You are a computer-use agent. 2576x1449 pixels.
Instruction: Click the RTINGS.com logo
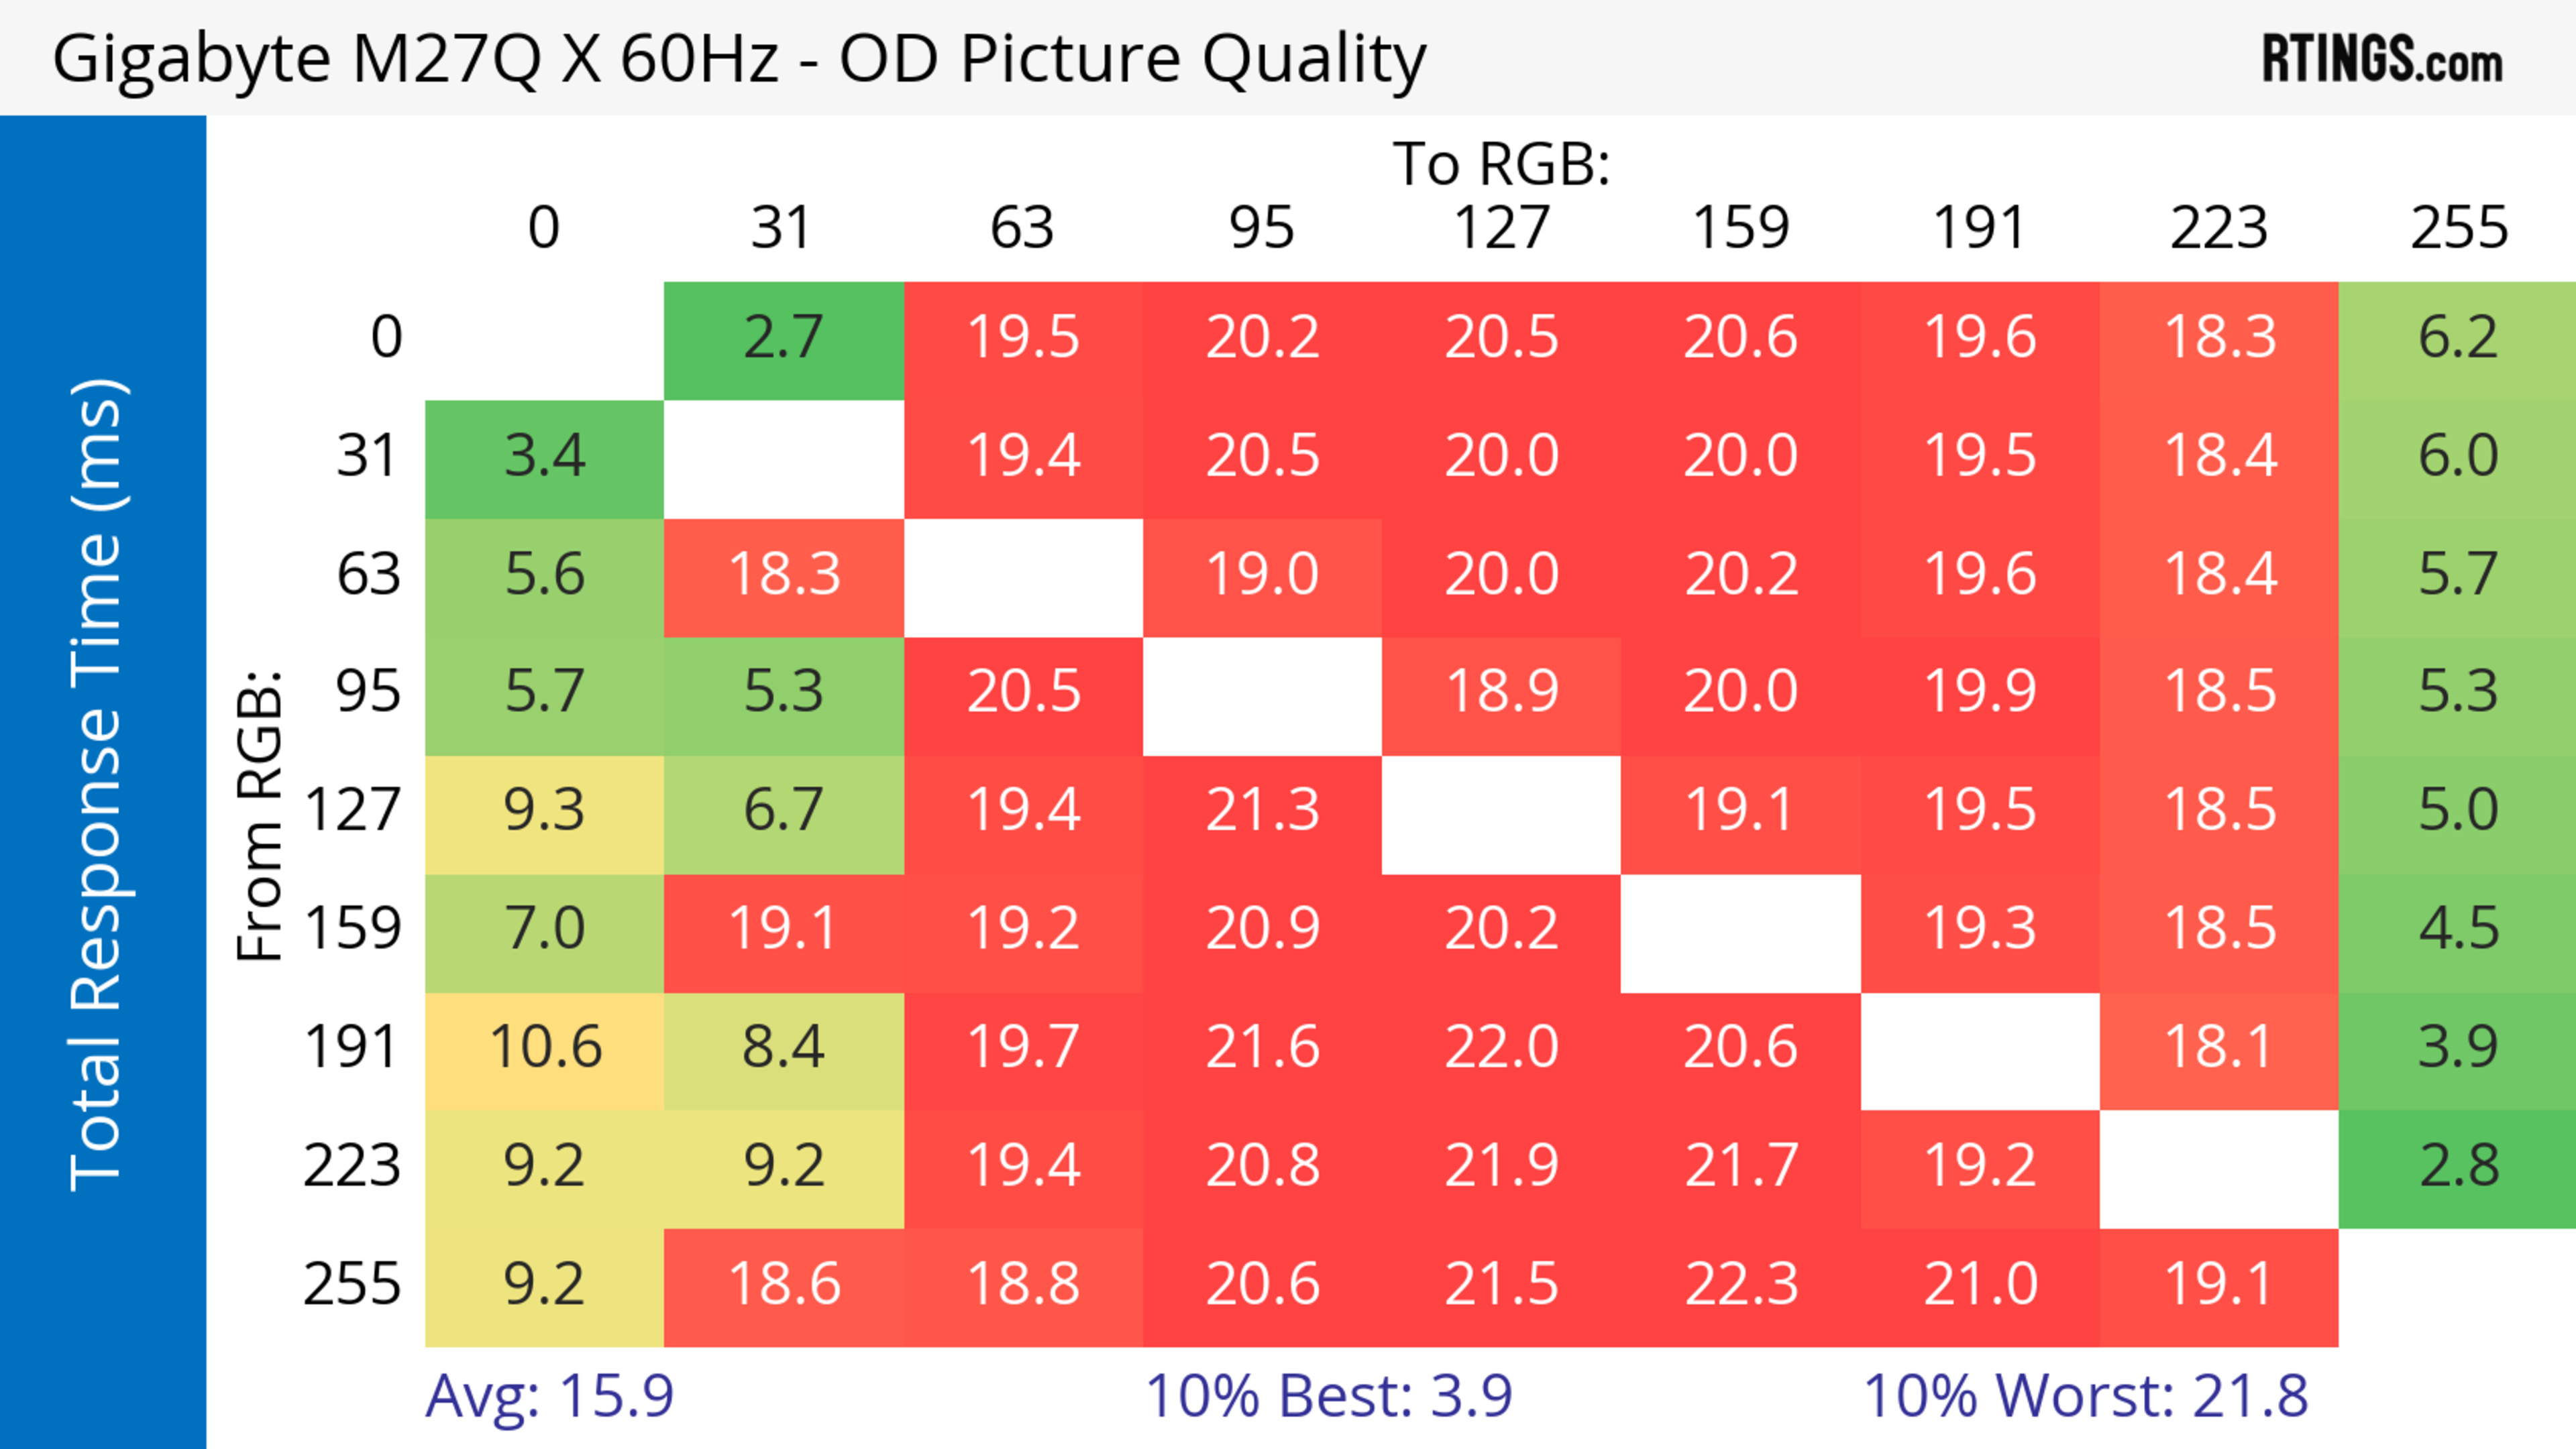coord(2382,60)
